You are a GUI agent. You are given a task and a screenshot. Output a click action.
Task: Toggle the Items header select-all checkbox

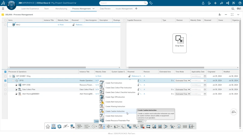[x=5, y=20]
